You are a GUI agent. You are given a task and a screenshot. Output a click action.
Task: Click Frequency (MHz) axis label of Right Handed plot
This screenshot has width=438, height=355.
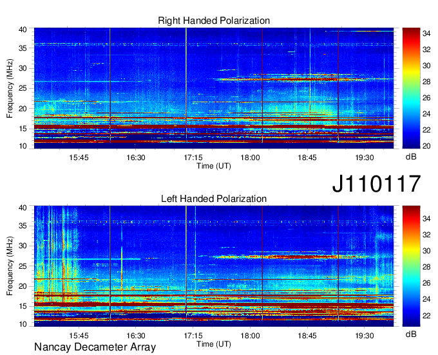pyautogui.click(x=10, y=88)
